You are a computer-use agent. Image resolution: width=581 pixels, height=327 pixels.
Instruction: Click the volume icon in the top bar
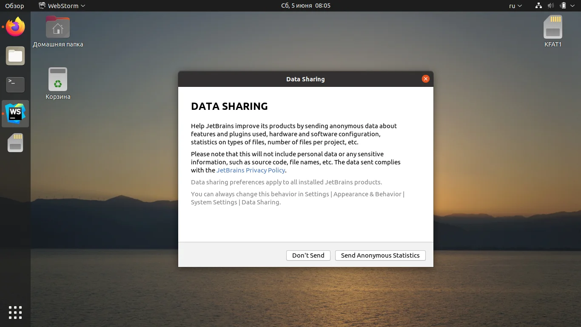tap(550, 6)
